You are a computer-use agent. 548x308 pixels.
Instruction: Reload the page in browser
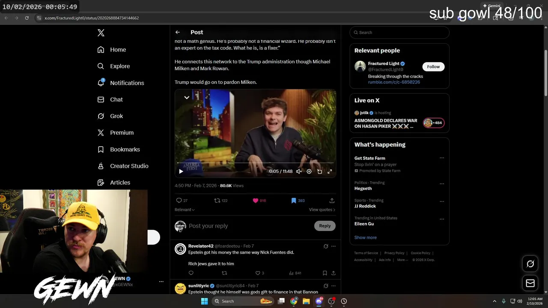[27, 18]
